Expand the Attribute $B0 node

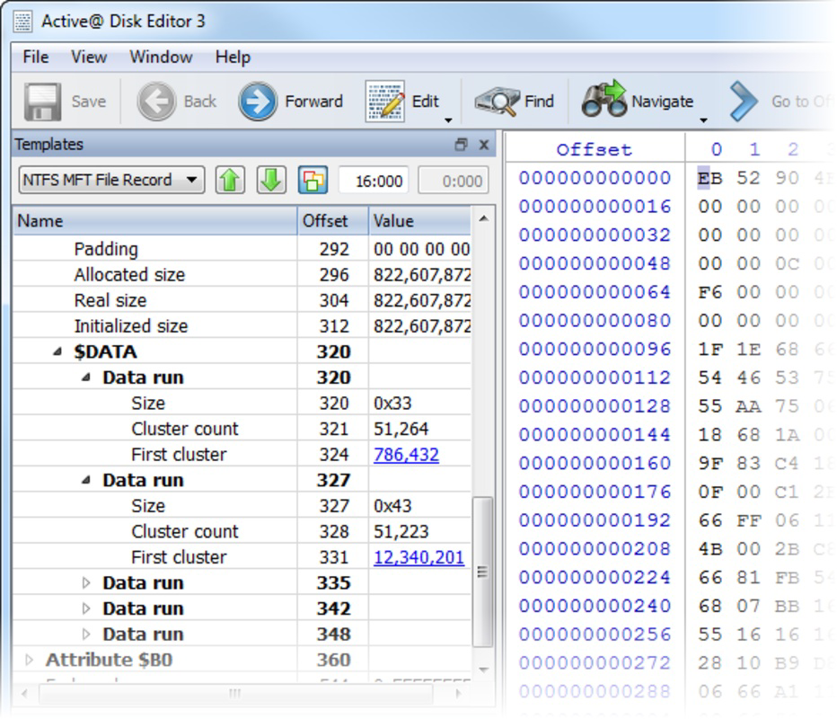coord(29,660)
